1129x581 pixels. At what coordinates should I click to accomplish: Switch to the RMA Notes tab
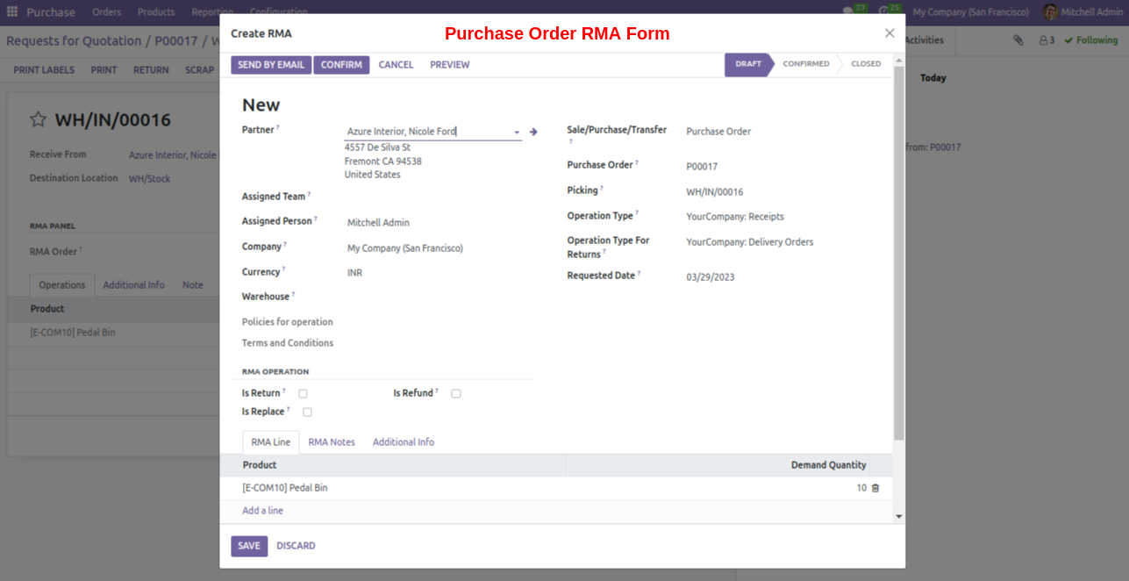tap(331, 441)
